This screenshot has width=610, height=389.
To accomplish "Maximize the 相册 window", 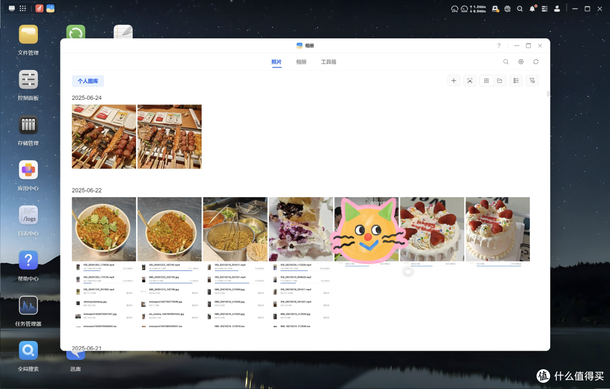I will [528, 46].
